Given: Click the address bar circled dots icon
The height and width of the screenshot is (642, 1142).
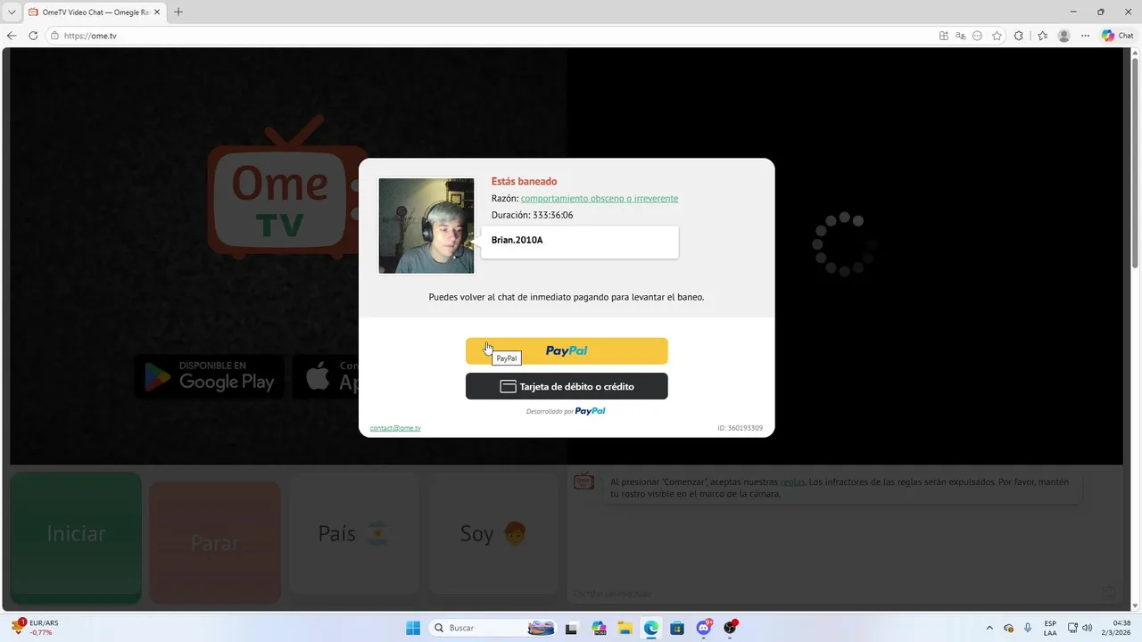Looking at the screenshot, I should [x=978, y=36].
